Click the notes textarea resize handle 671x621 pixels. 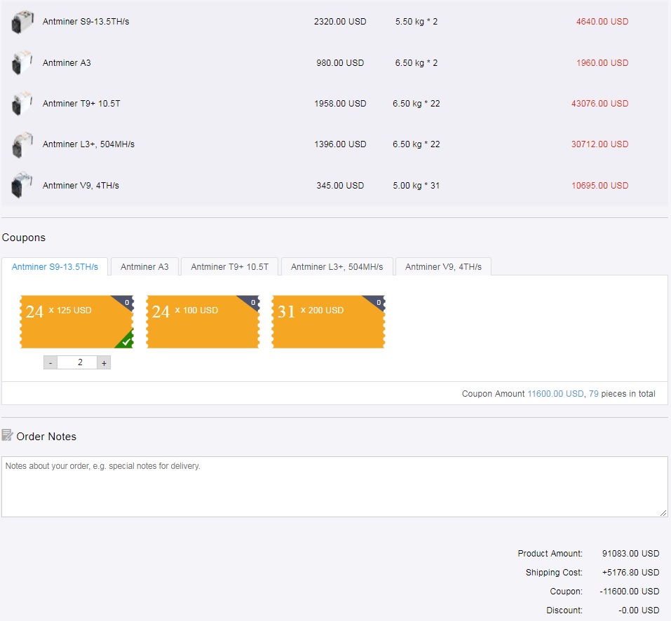pyautogui.click(x=663, y=512)
